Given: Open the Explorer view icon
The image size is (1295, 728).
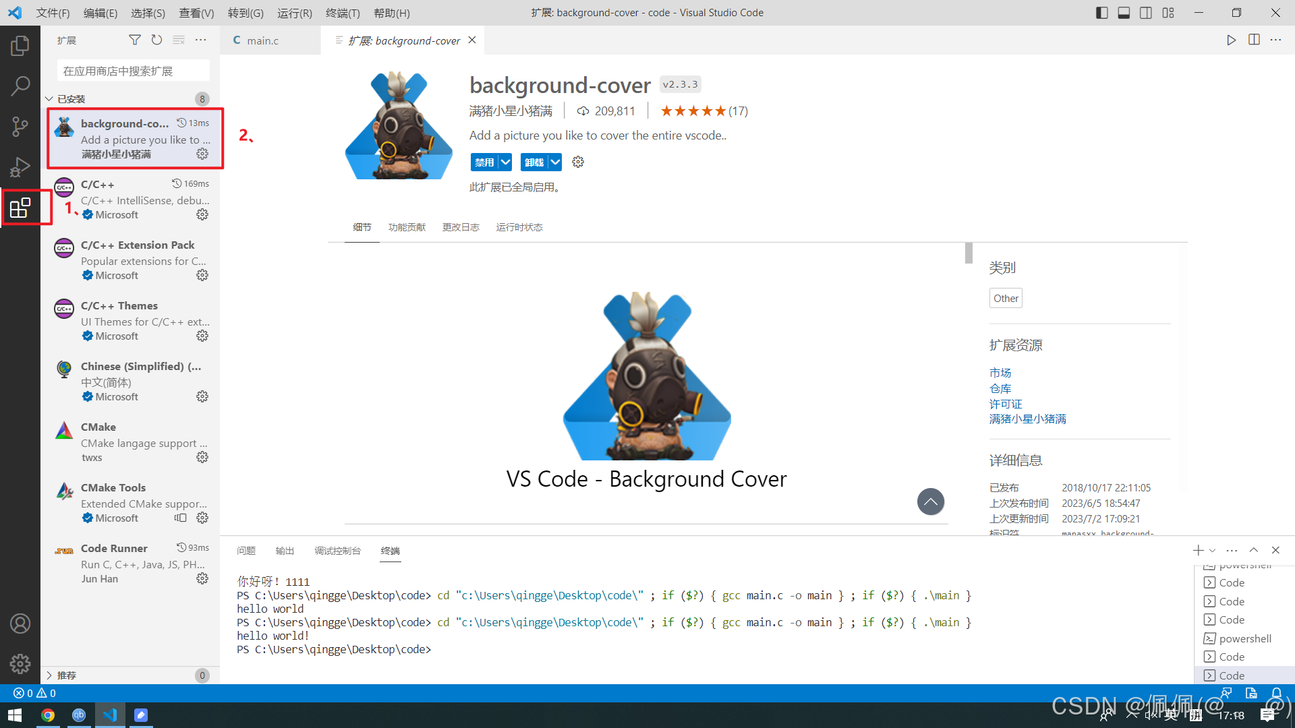Looking at the screenshot, I should click(x=20, y=46).
